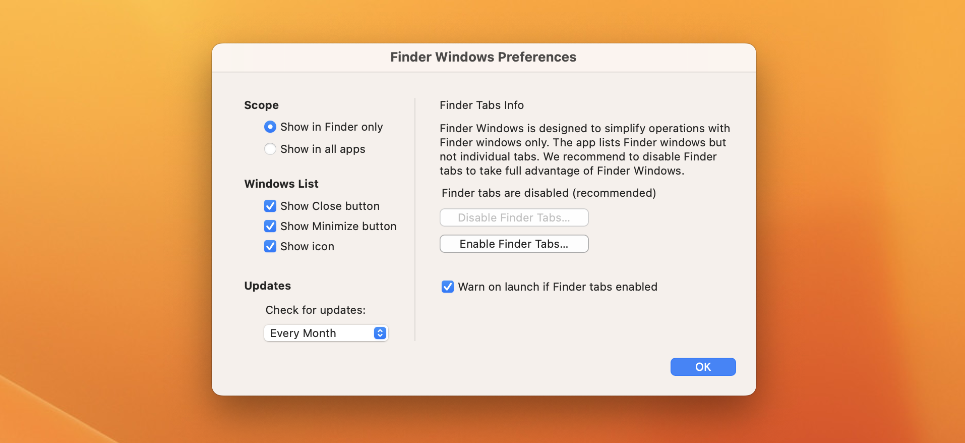965x443 pixels.
Task: Choose the "Show in all apps" option
Action: (x=270, y=149)
